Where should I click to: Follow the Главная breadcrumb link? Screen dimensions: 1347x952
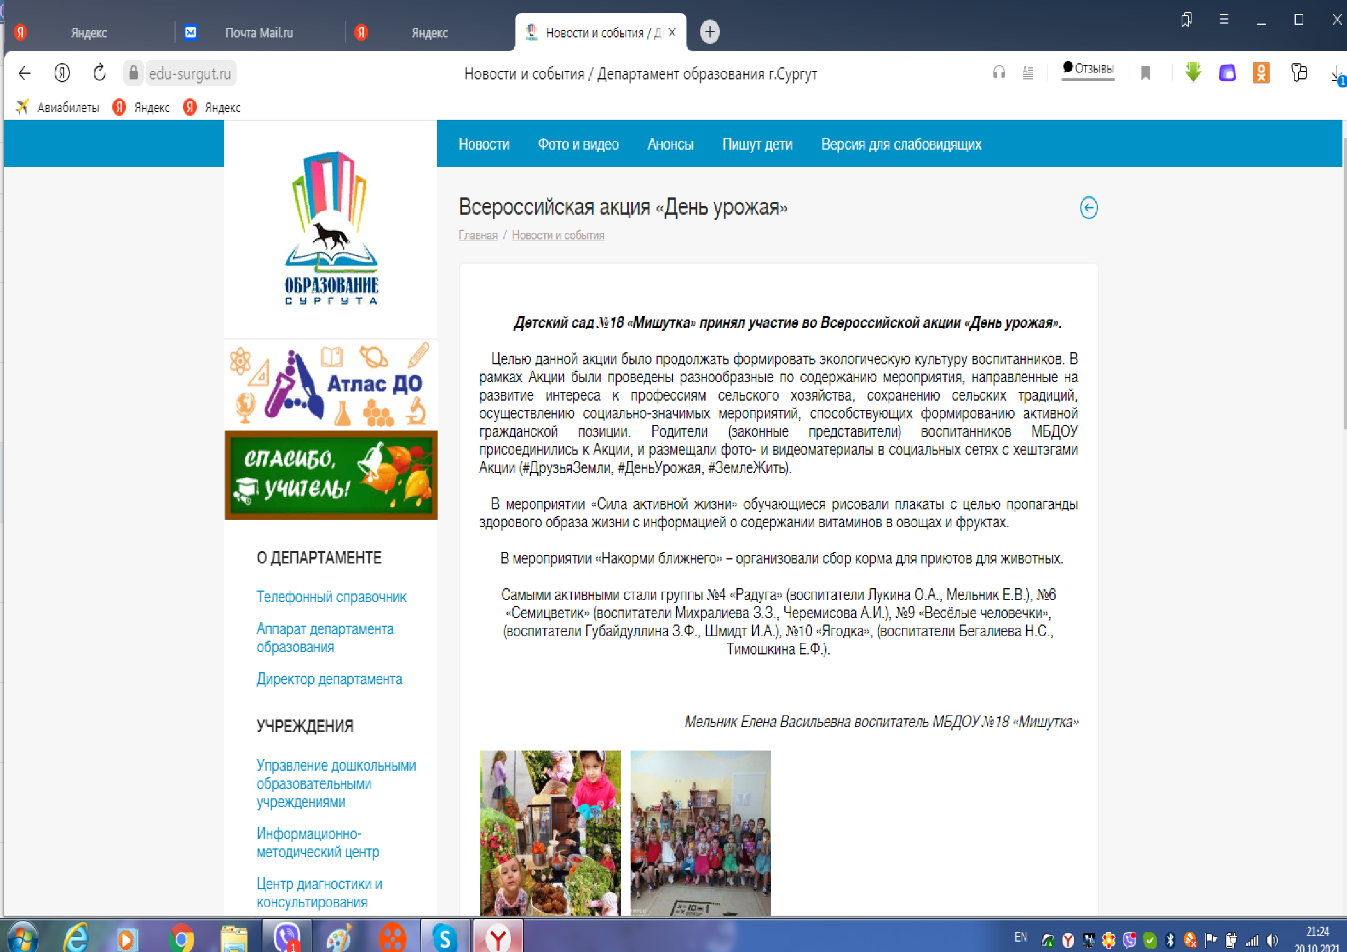tap(477, 235)
